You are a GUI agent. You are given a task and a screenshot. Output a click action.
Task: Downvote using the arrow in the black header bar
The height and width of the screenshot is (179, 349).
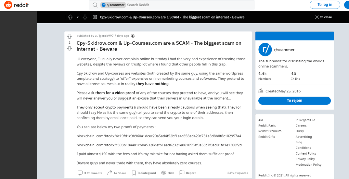pos(85,17)
